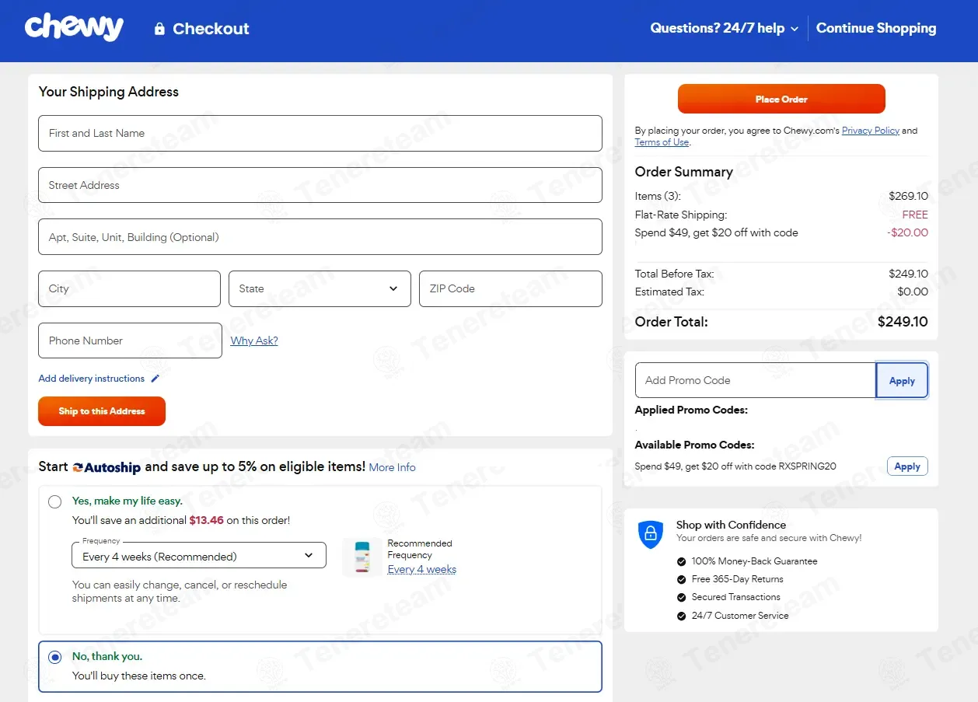The image size is (978, 702).
Task: Click Continue Shopping in the header
Action: tap(876, 28)
